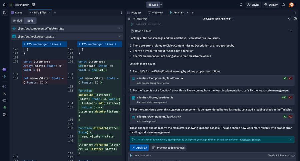Screen dimensions: 300x161
Task: Click the rollback history icon
Action: (290, 19)
